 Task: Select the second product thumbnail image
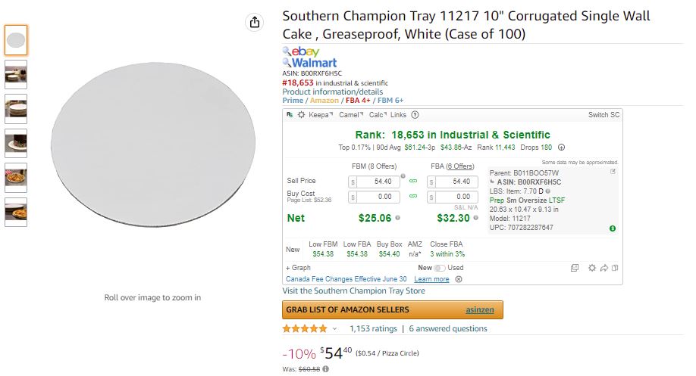[16, 74]
